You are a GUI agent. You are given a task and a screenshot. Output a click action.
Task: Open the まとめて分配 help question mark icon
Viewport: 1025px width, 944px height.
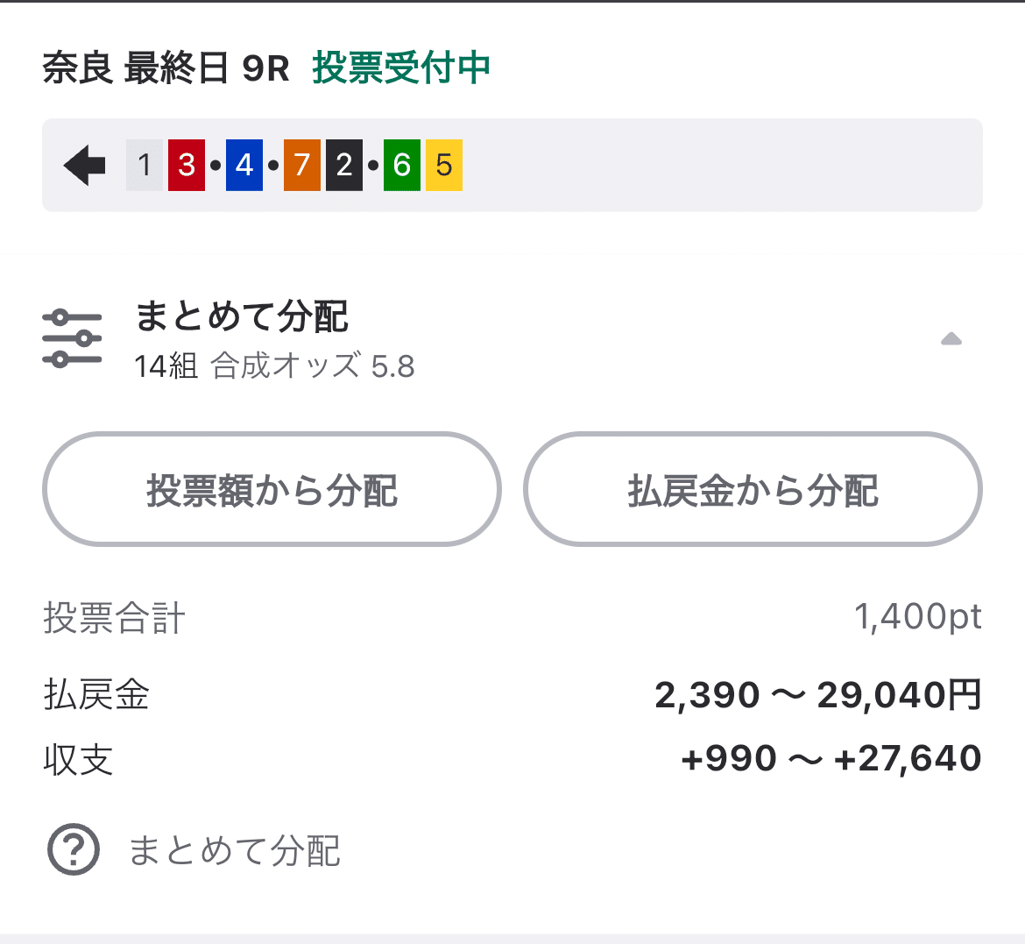pos(74,849)
